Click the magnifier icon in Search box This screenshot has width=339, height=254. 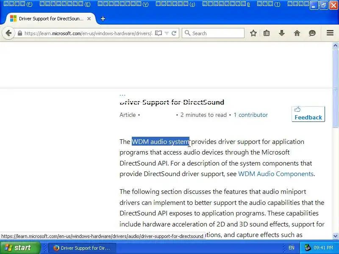click(x=187, y=33)
